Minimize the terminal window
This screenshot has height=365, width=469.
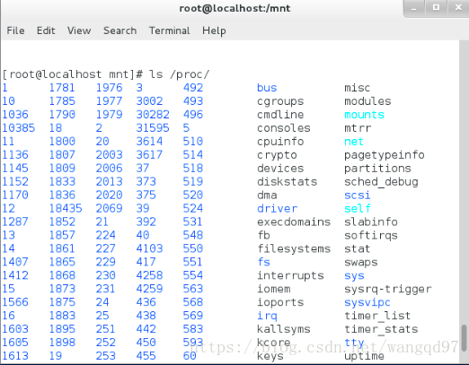pyautogui.click(x=414, y=8)
